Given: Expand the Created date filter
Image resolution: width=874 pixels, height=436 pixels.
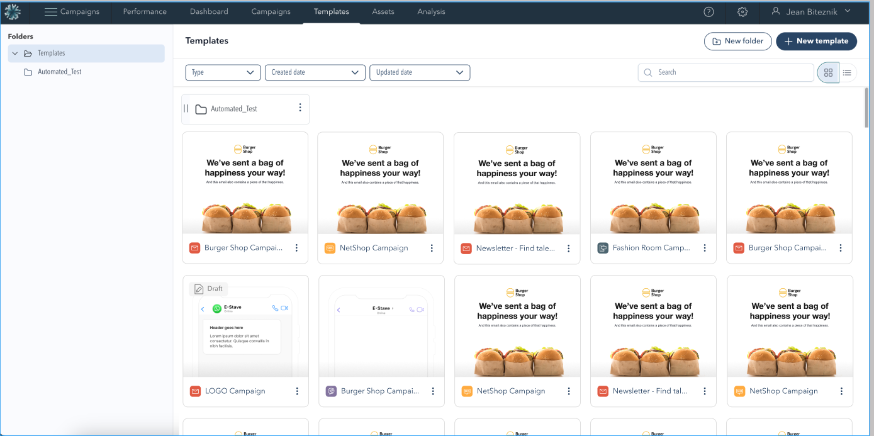Looking at the screenshot, I should [x=315, y=73].
